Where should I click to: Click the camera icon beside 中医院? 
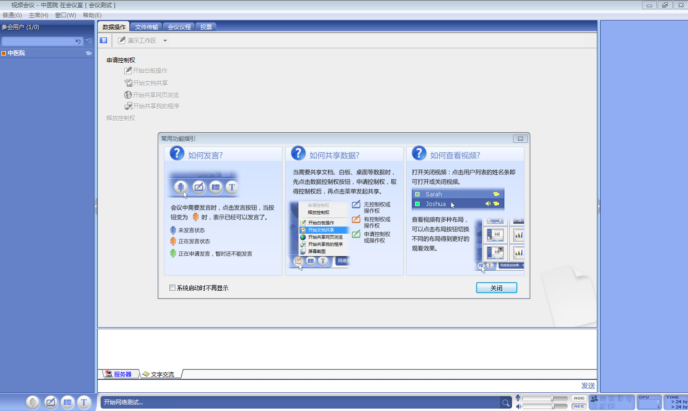pos(89,53)
